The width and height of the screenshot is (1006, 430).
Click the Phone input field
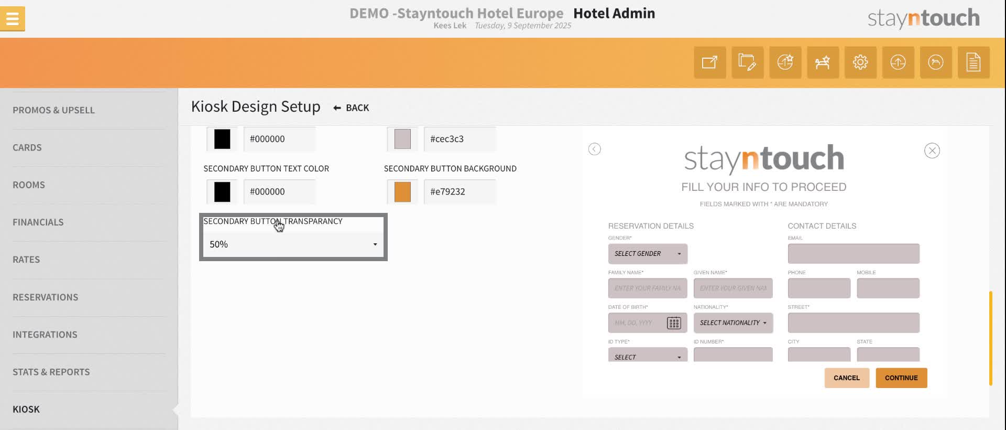819,288
